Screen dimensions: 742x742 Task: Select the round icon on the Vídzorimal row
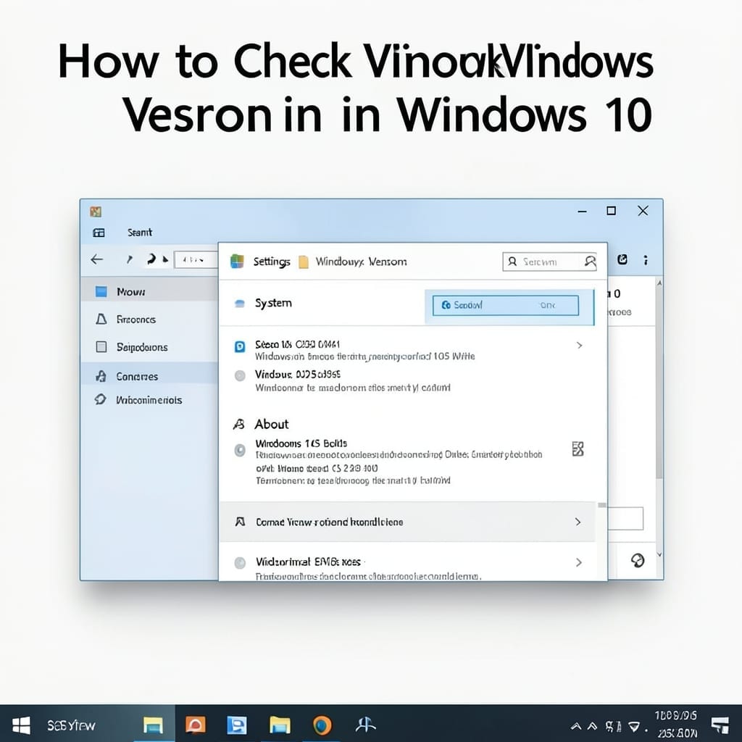click(x=240, y=562)
